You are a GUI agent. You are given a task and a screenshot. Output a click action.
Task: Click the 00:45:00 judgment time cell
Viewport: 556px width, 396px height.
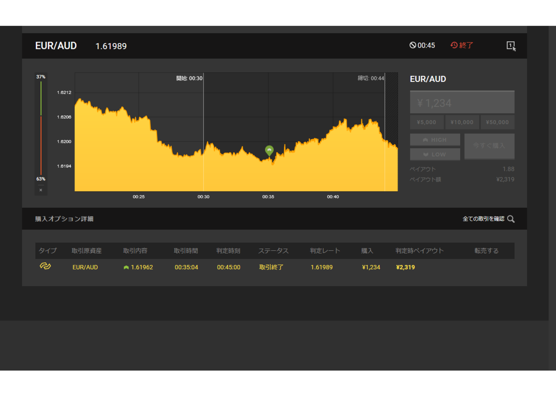click(228, 267)
